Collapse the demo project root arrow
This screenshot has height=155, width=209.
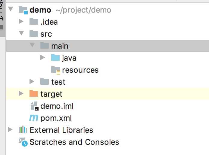[x=11, y=9]
